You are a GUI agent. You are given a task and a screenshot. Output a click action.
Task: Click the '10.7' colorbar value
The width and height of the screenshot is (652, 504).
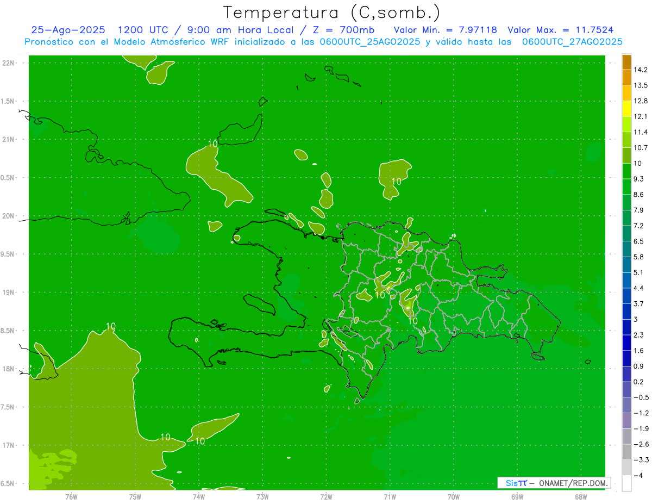click(x=641, y=148)
